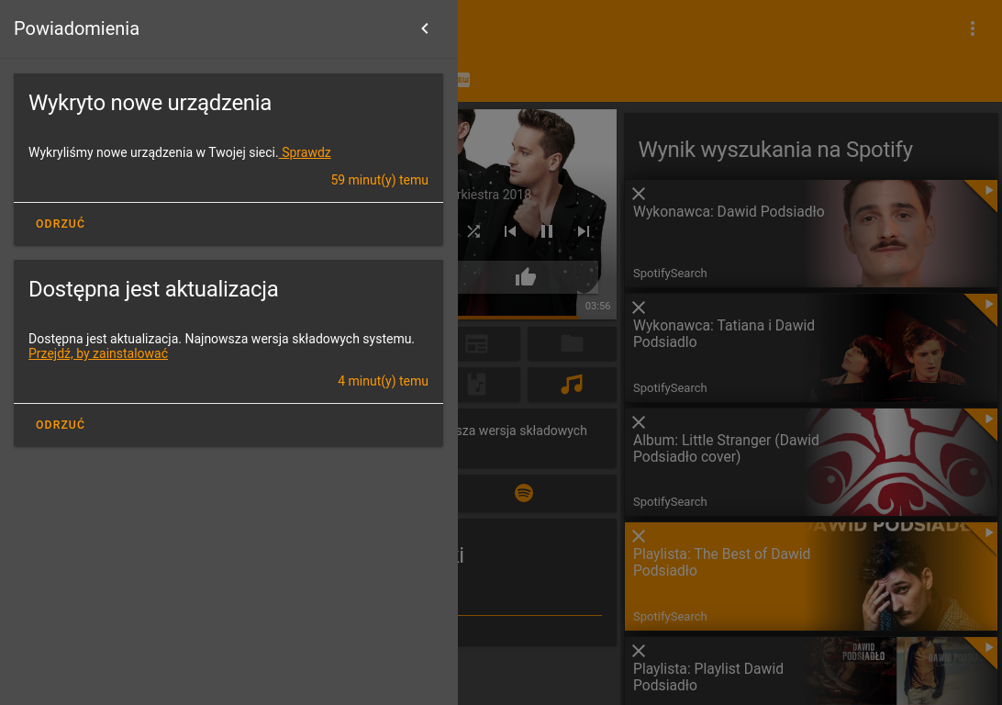Click the news/list layout icon button

477,344
